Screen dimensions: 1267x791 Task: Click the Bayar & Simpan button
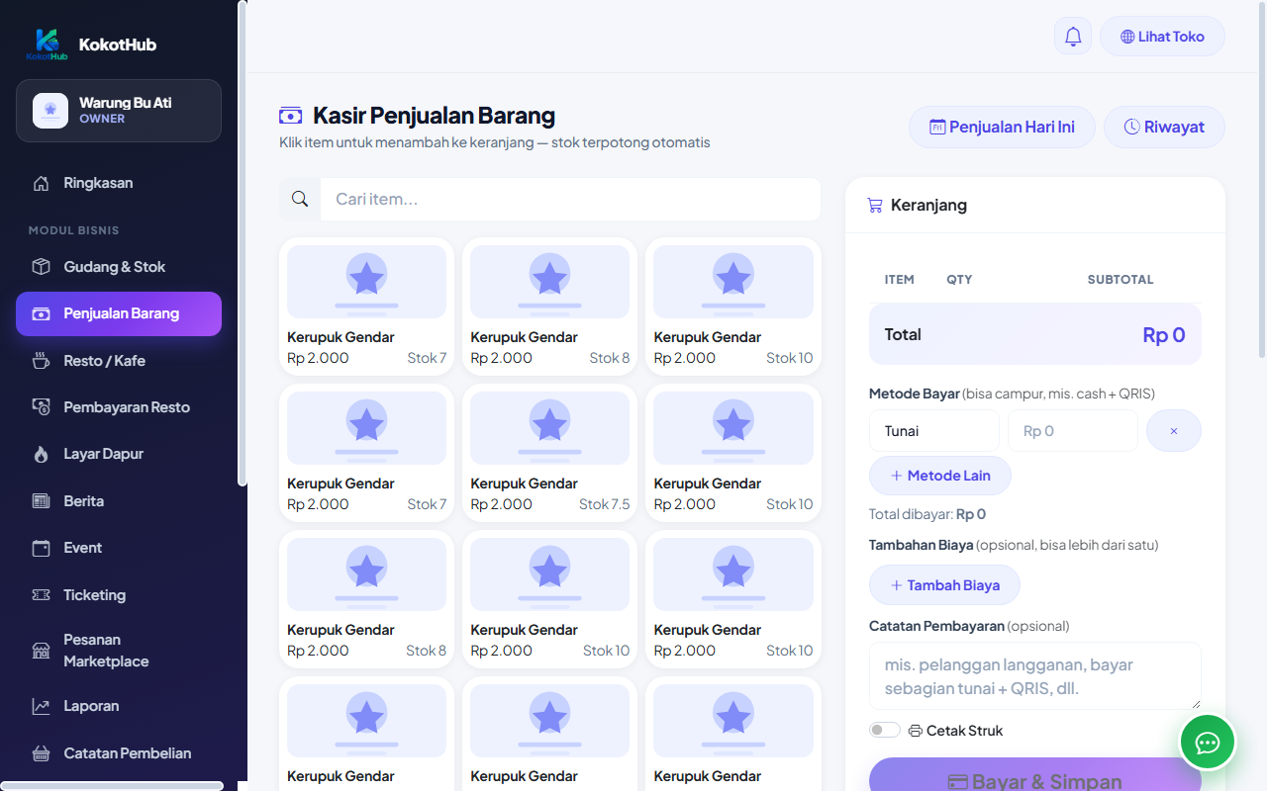tap(1035, 774)
